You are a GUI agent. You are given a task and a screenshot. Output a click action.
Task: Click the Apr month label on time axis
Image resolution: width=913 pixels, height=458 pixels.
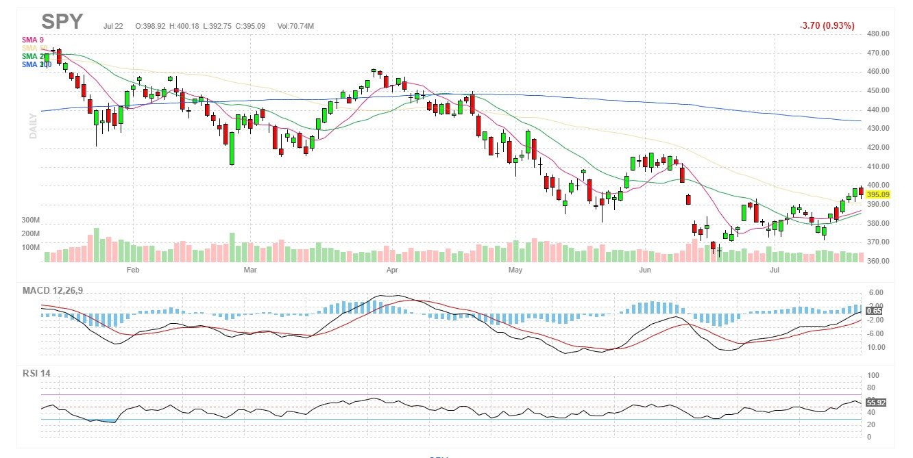(392, 270)
